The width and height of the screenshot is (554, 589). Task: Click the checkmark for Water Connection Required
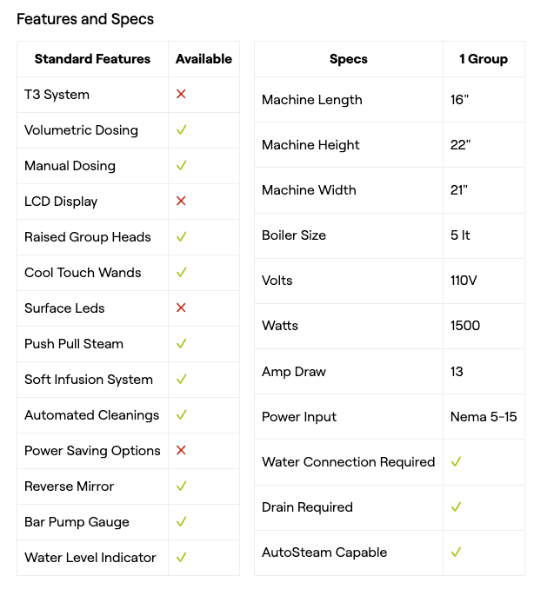click(x=456, y=461)
